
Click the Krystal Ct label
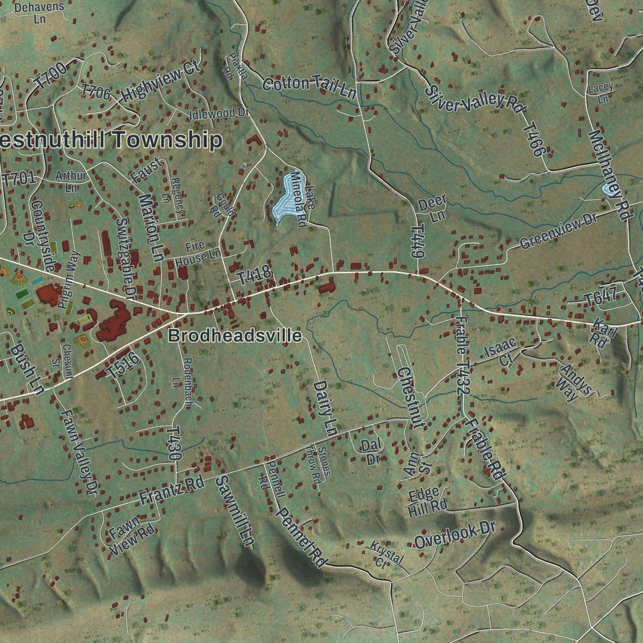coord(386,554)
